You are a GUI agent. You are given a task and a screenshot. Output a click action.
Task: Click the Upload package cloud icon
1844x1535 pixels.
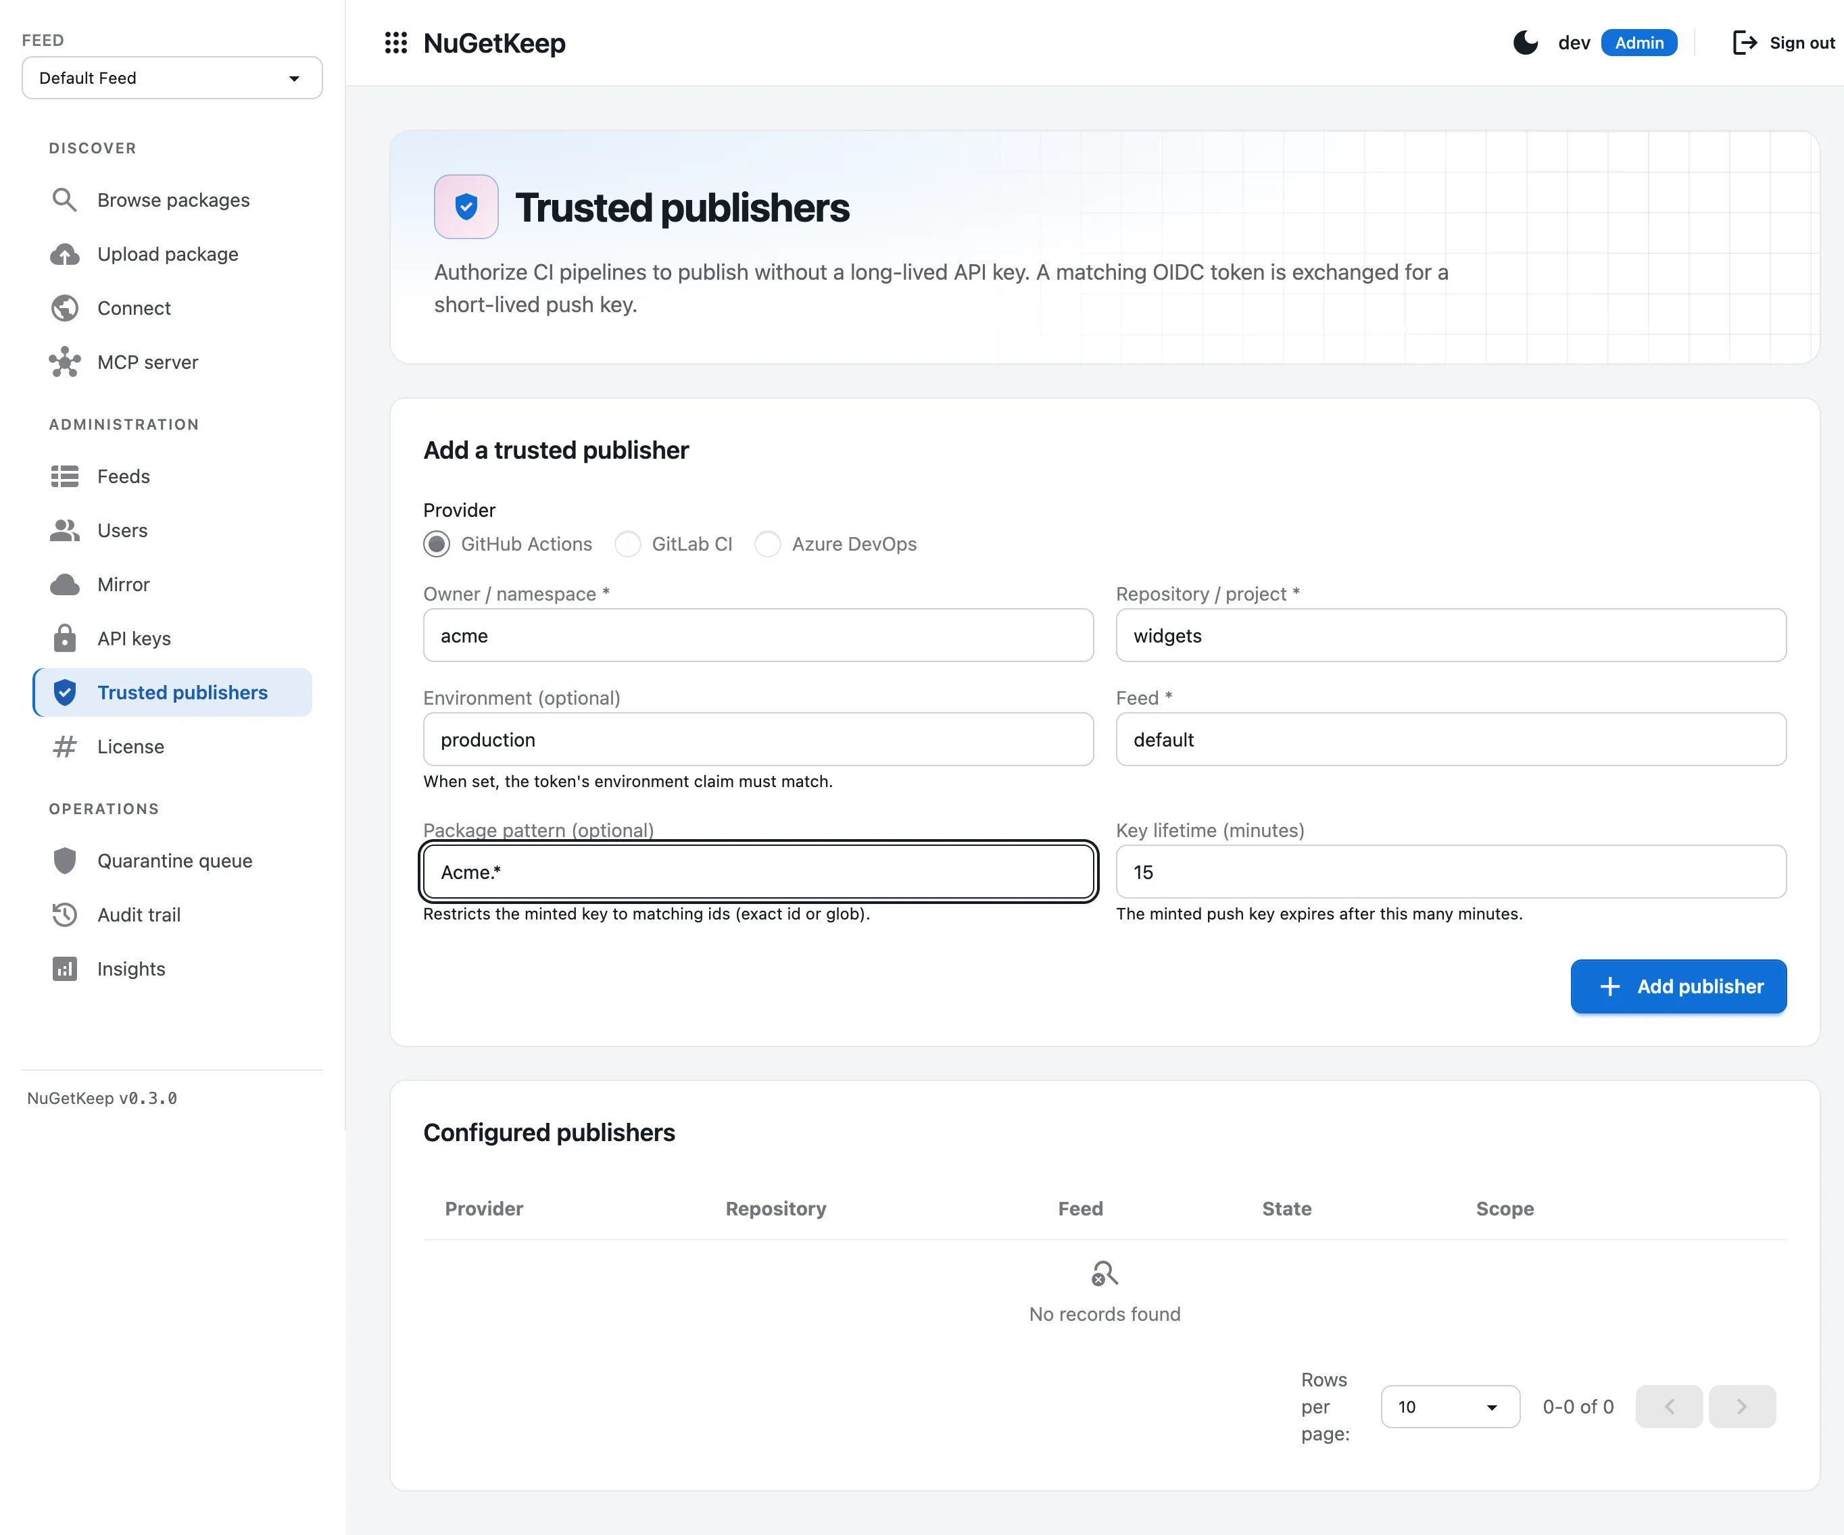pos(64,255)
